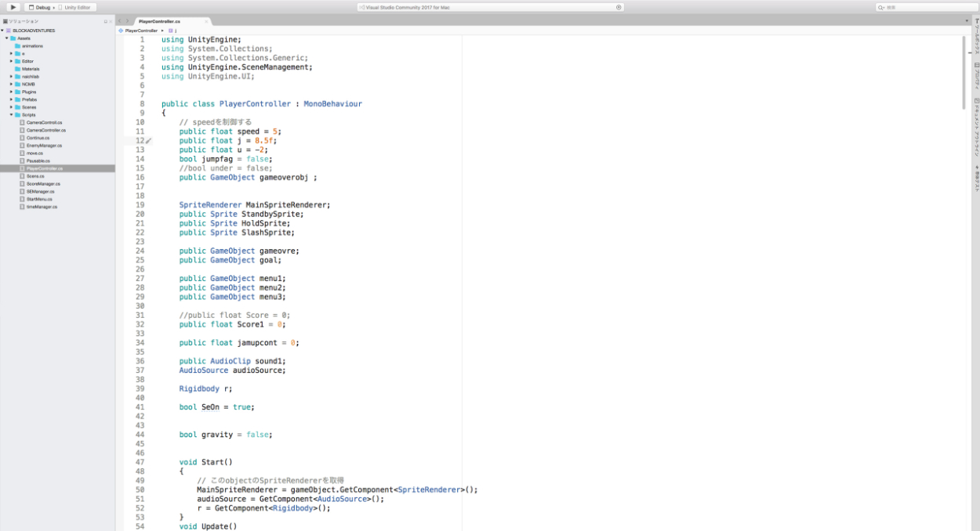Open the Properties side panel tab
The image size is (980, 531).
[x=976, y=76]
